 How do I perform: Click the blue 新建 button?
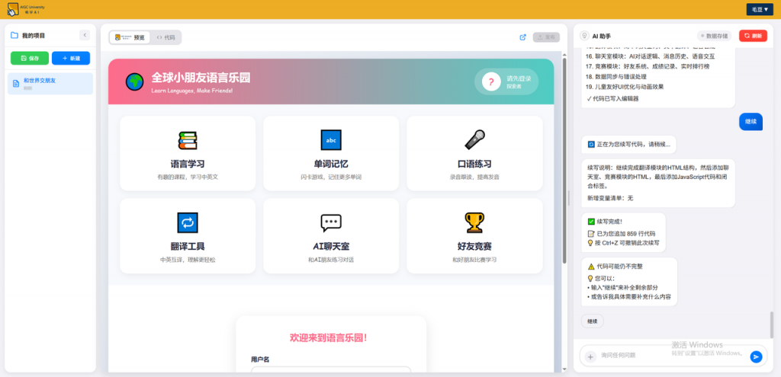click(71, 58)
